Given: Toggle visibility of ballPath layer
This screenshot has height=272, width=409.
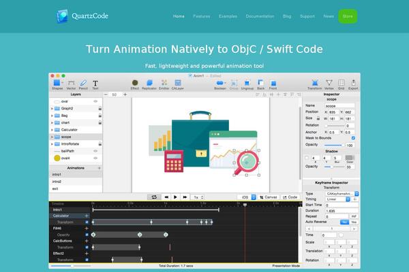Looking at the screenshot, I should click(x=95, y=151).
